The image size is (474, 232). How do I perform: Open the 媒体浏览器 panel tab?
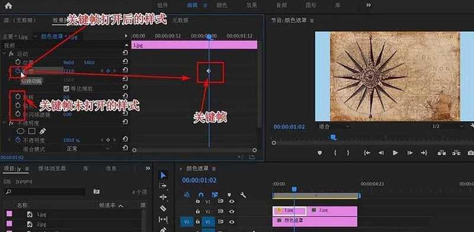(52, 169)
